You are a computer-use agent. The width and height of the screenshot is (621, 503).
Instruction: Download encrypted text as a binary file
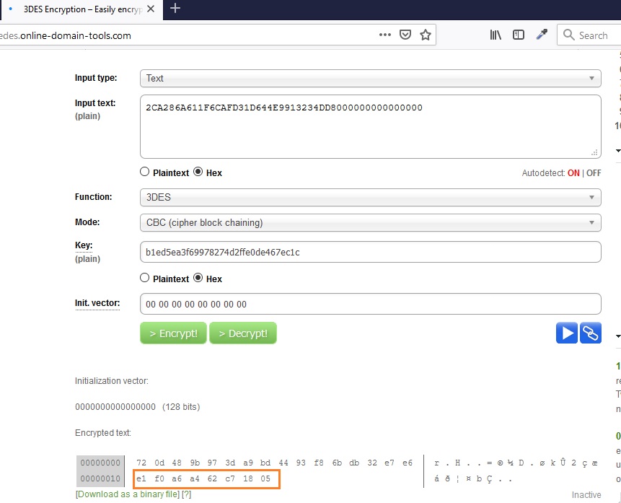[x=128, y=494]
